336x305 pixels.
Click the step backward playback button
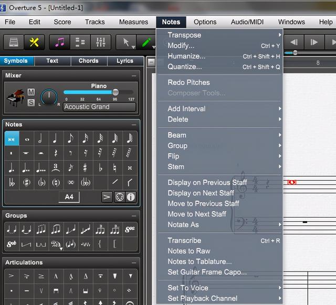point(294,42)
